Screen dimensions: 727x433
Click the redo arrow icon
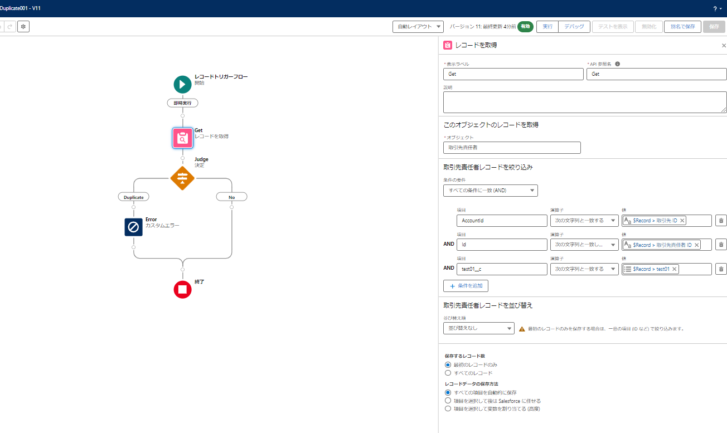pos(10,26)
